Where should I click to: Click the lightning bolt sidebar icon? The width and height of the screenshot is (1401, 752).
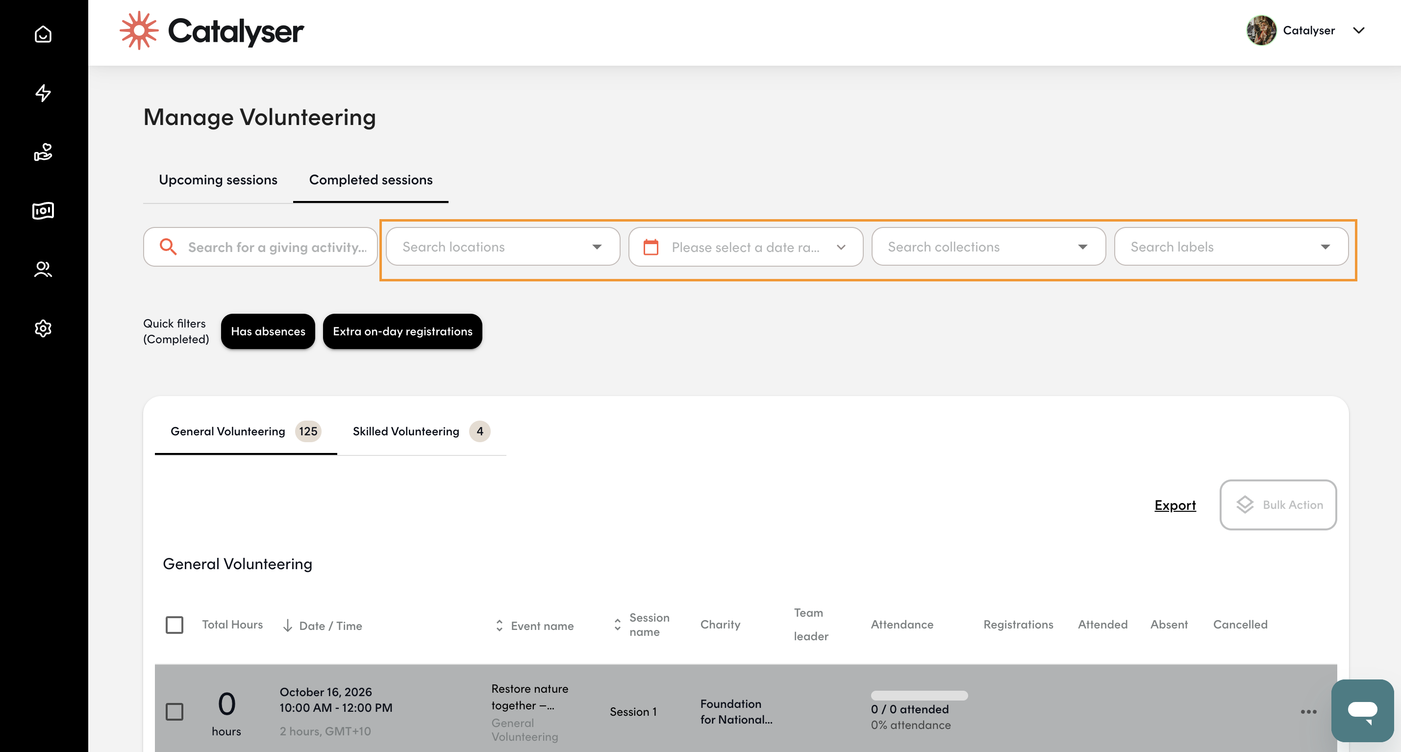tap(43, 93)
